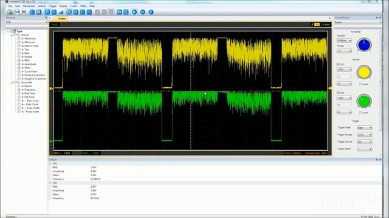Open the Utility menu
Screen dimensions: 389x218
(x=83, y=6)
